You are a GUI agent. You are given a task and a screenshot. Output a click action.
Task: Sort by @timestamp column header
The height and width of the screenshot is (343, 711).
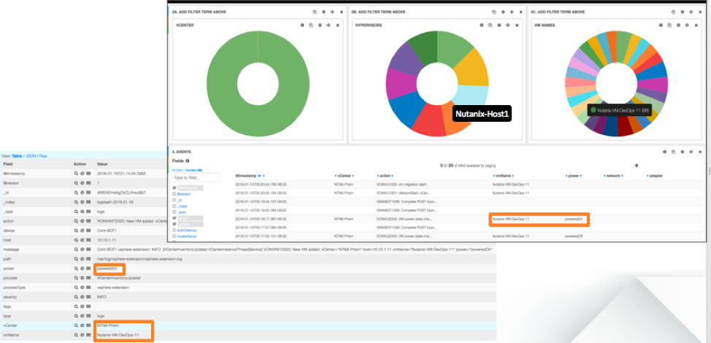point(246,175)
